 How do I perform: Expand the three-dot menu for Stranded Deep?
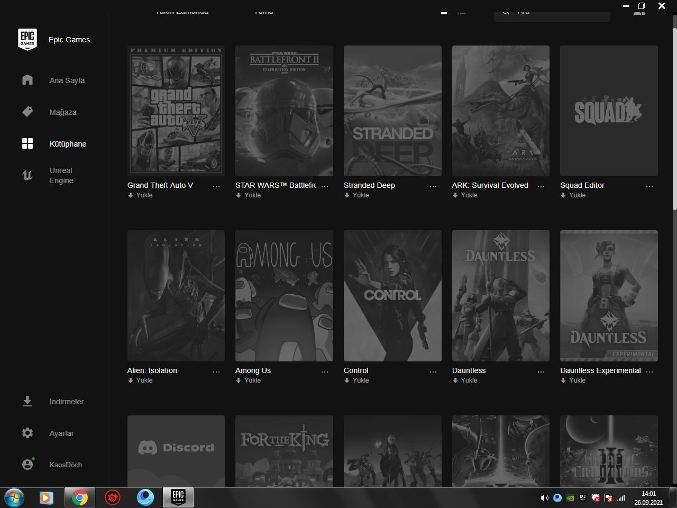[433, 186]
